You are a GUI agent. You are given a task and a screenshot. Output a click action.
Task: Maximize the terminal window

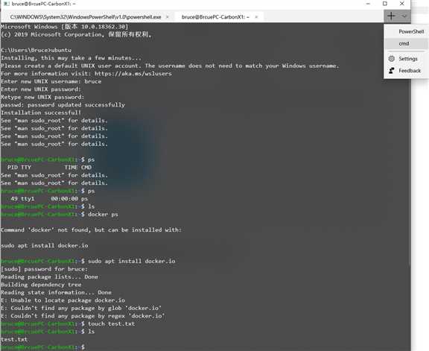(x=385, y=4)
